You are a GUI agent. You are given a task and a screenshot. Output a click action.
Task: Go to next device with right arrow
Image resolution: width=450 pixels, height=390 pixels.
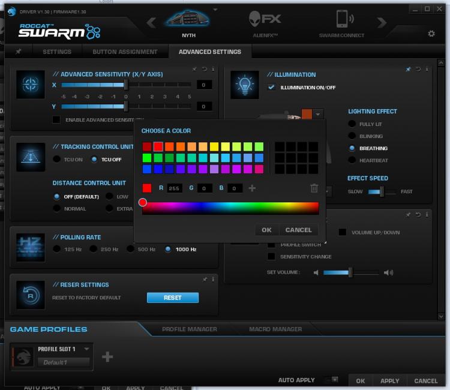point(382,22)
